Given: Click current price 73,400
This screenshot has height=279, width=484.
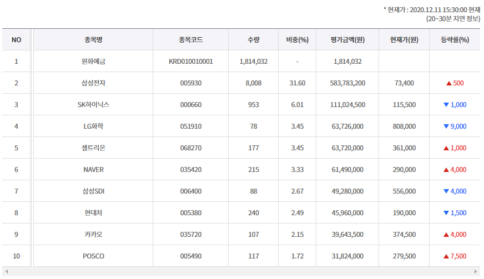Looking at the screenshot, I should (404, 83).
